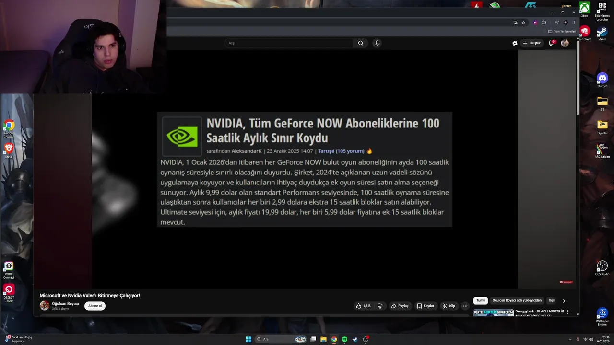Click the tray microphone icon

[x=578, y=339]
